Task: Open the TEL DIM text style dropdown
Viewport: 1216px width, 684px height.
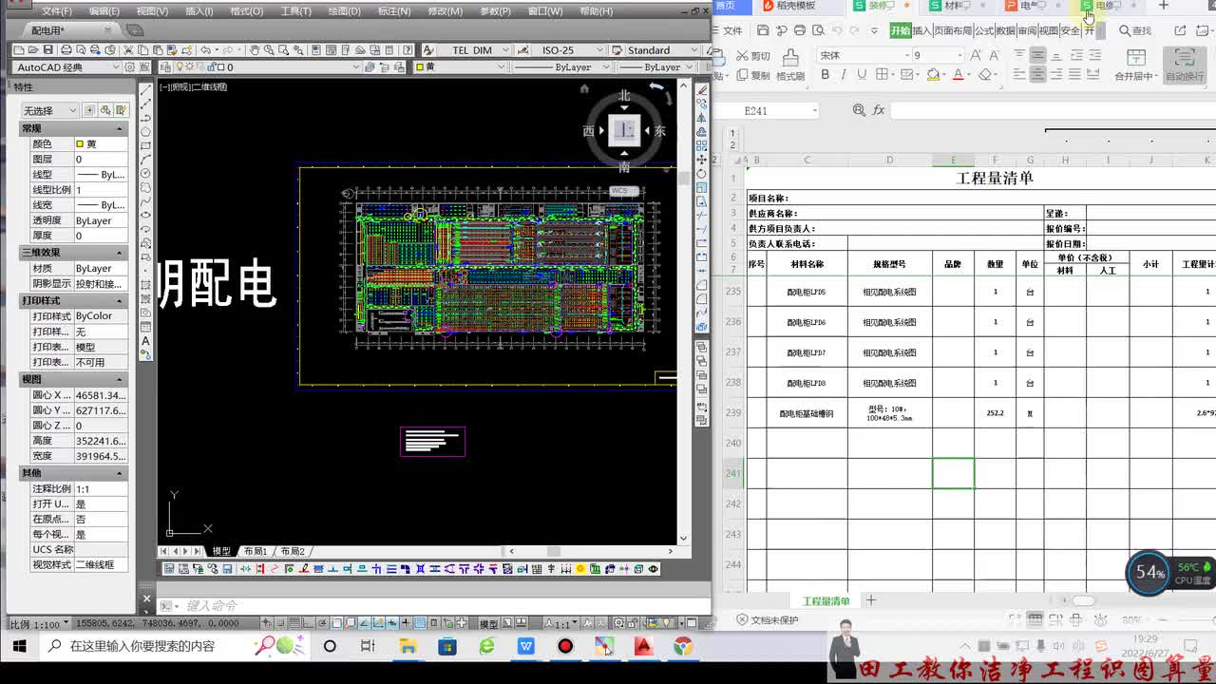Action: click(480, 50)
